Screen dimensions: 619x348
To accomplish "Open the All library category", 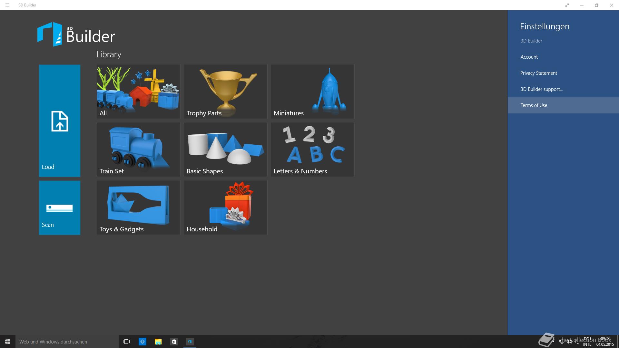I will (139, 92).
